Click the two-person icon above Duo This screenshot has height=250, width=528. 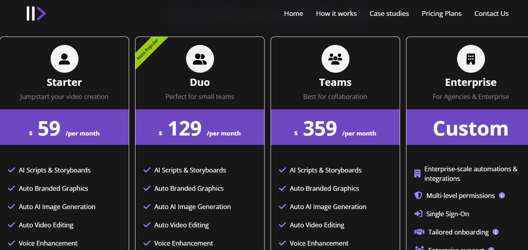tap(200, 58)
